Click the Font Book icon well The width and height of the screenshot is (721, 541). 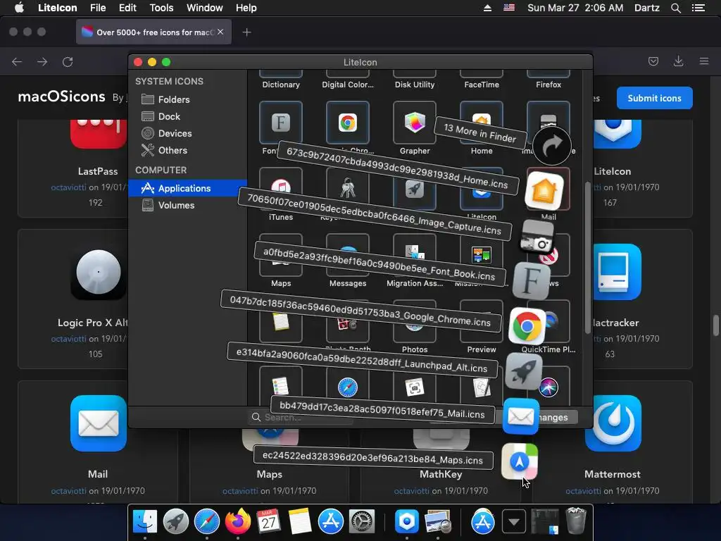click(x=280, y=123)
